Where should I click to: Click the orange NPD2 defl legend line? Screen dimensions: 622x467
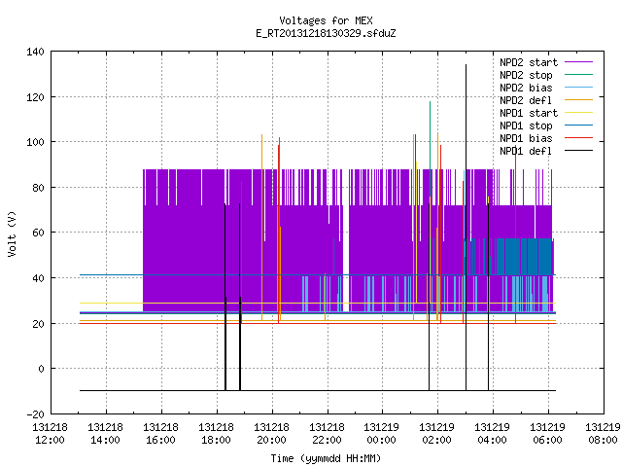tap(578, 99)
